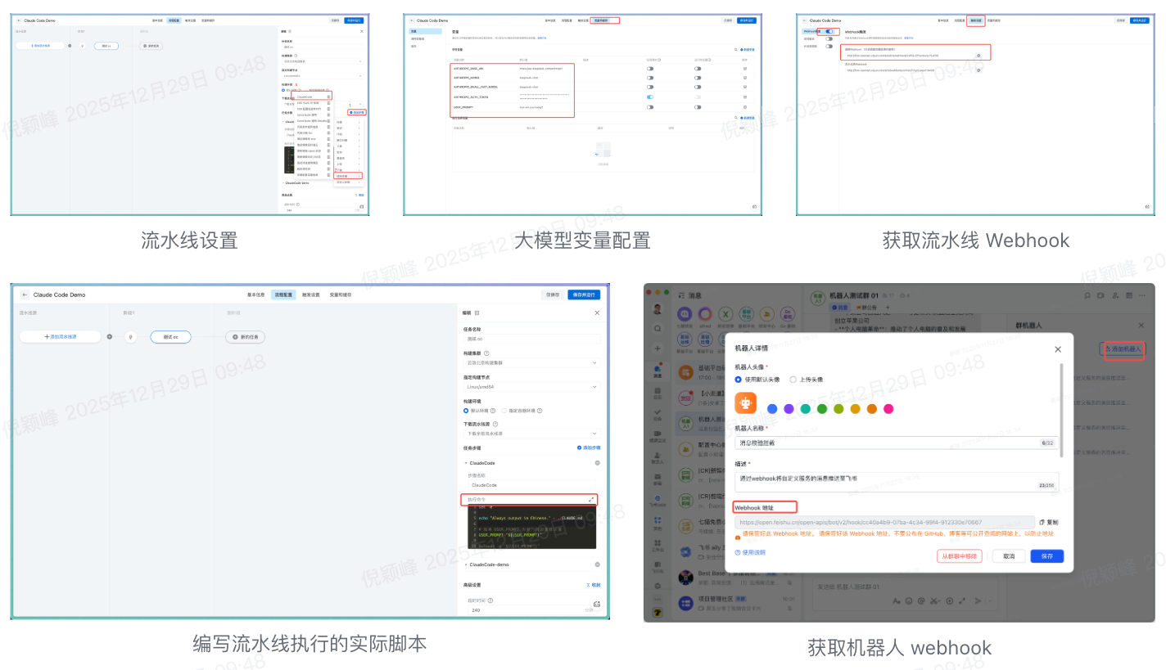The width and height of the screenshot is (1166, 670).
Task: Open the search icon in Feishu sidebar
Action: tap(657, 328)
